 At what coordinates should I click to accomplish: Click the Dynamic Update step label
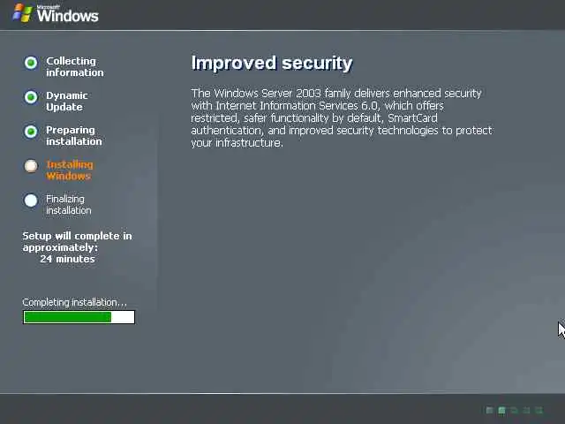(67, 101)
